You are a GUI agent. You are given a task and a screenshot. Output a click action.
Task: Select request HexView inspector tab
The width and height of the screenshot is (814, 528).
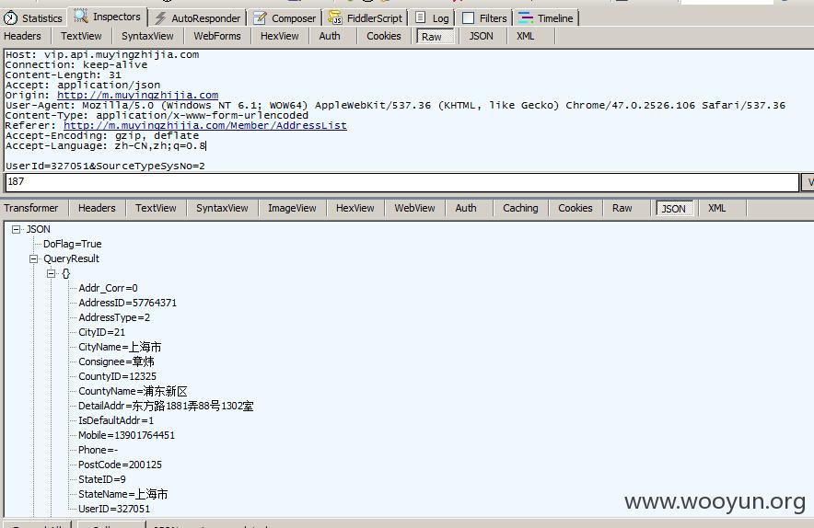pos(279,36)
